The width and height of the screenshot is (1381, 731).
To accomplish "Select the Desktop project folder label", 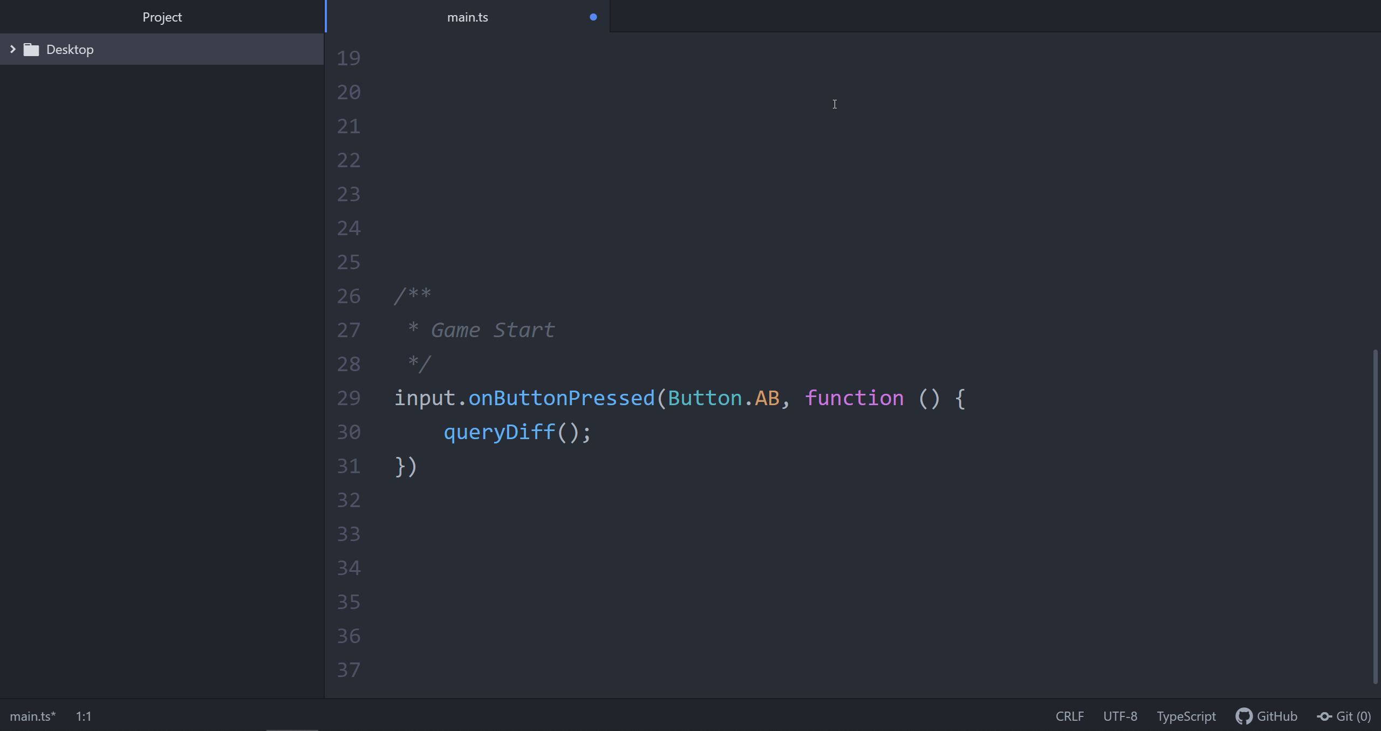I will coord(70,50).
